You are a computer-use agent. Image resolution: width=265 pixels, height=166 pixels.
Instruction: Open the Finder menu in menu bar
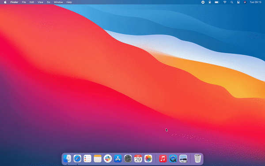click(14, 2)
